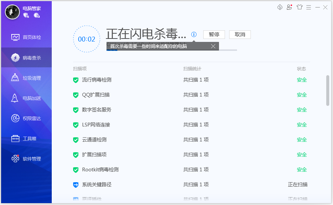Click the green shield of 数字签名服务
Image resolution: width=333 pixels, height=205 pixels.
click(76, 110)
